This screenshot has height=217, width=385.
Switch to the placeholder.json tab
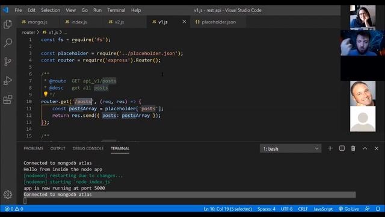(x=218, y=22)
